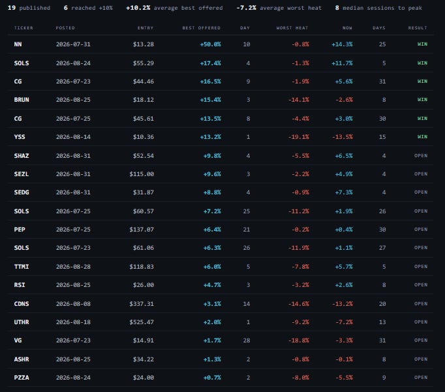Image resolution: width=445 pixels, height=392 pixels.
Task: Click the WIN result for NN
Action: tap(422, 44)
